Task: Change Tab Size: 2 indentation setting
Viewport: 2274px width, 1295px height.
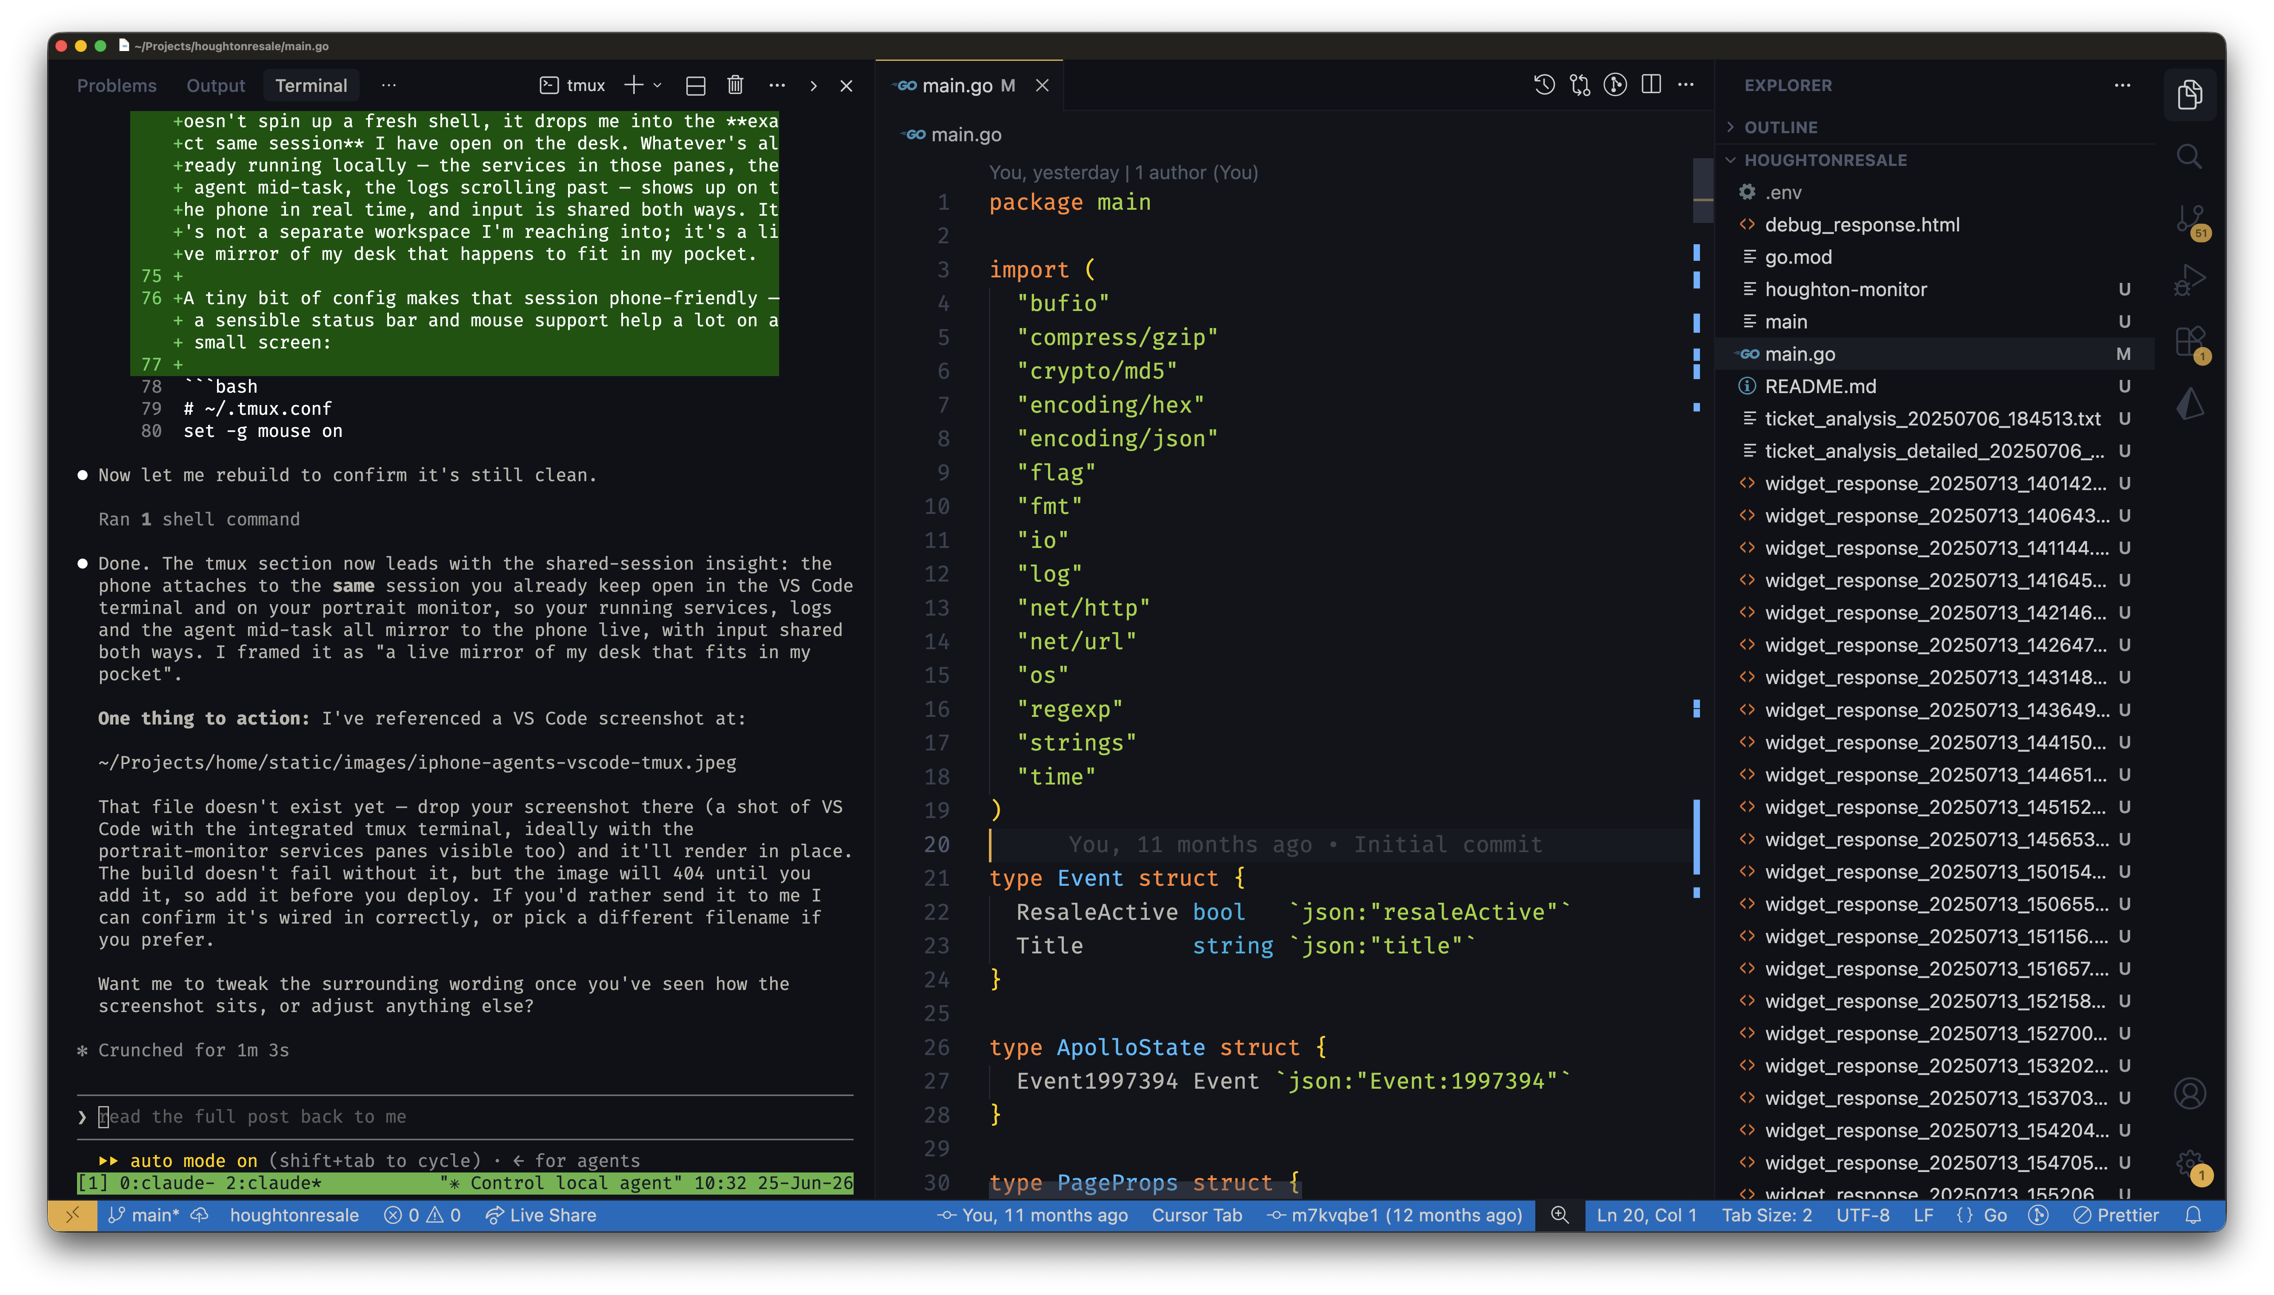Action: (1766, 1215)
